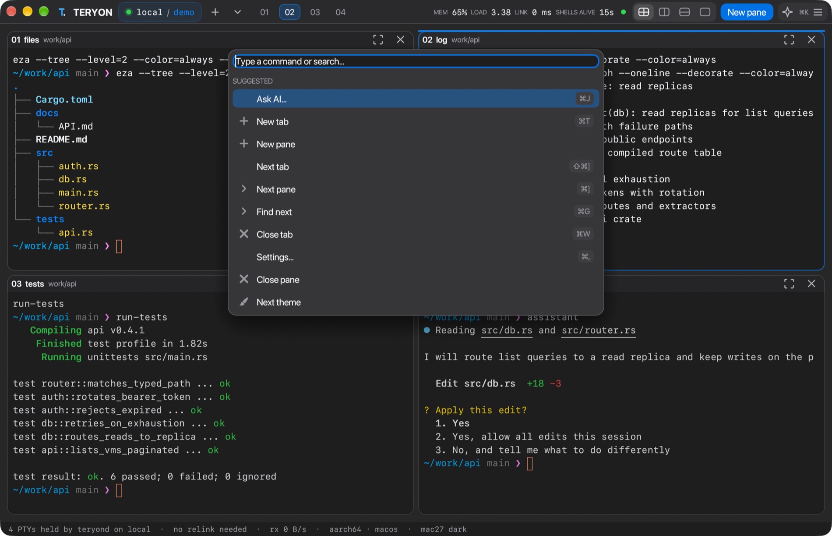Click the plus icon to add a tab
This screenshot has height=536, width=832.
pyautogui.click(x=215, y=12)
